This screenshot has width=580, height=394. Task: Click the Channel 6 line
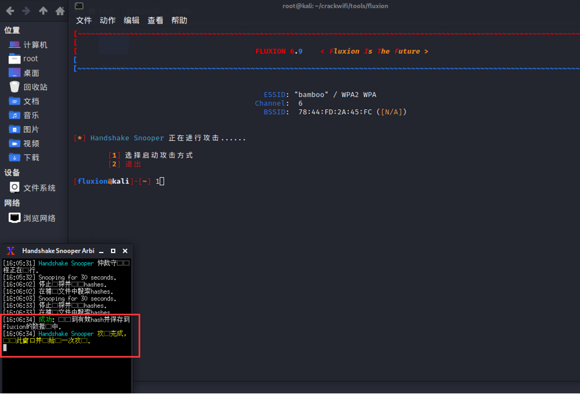click(x=278, y=103)
